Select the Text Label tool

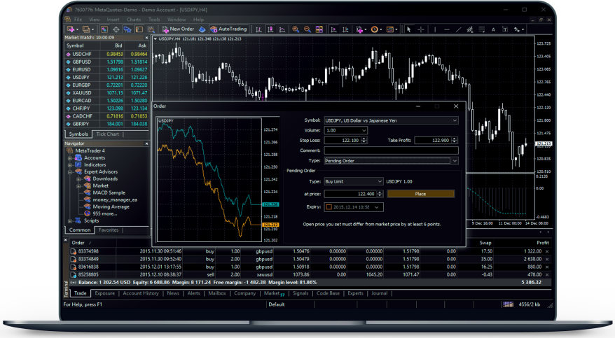(x=505, y=29)
